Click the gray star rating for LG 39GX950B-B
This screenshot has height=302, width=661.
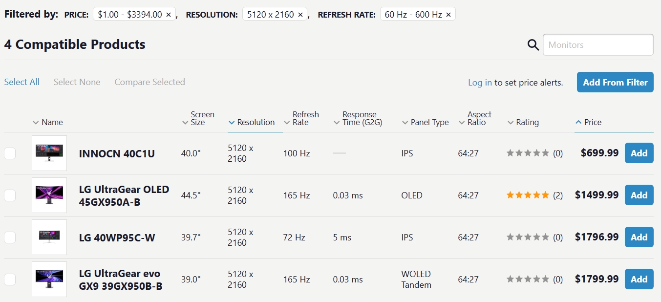click(528, 279)
